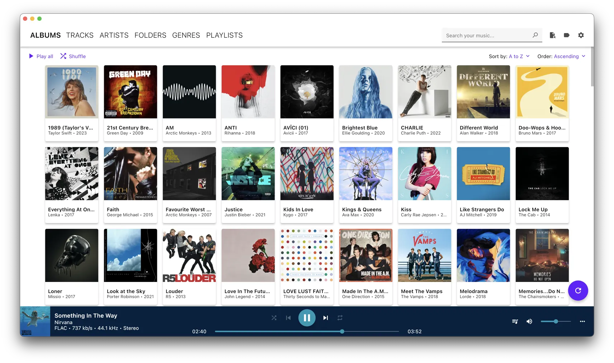This screenshot has height=363, width=614.
Task: Go back to previous track
Action: pos(288,318)
